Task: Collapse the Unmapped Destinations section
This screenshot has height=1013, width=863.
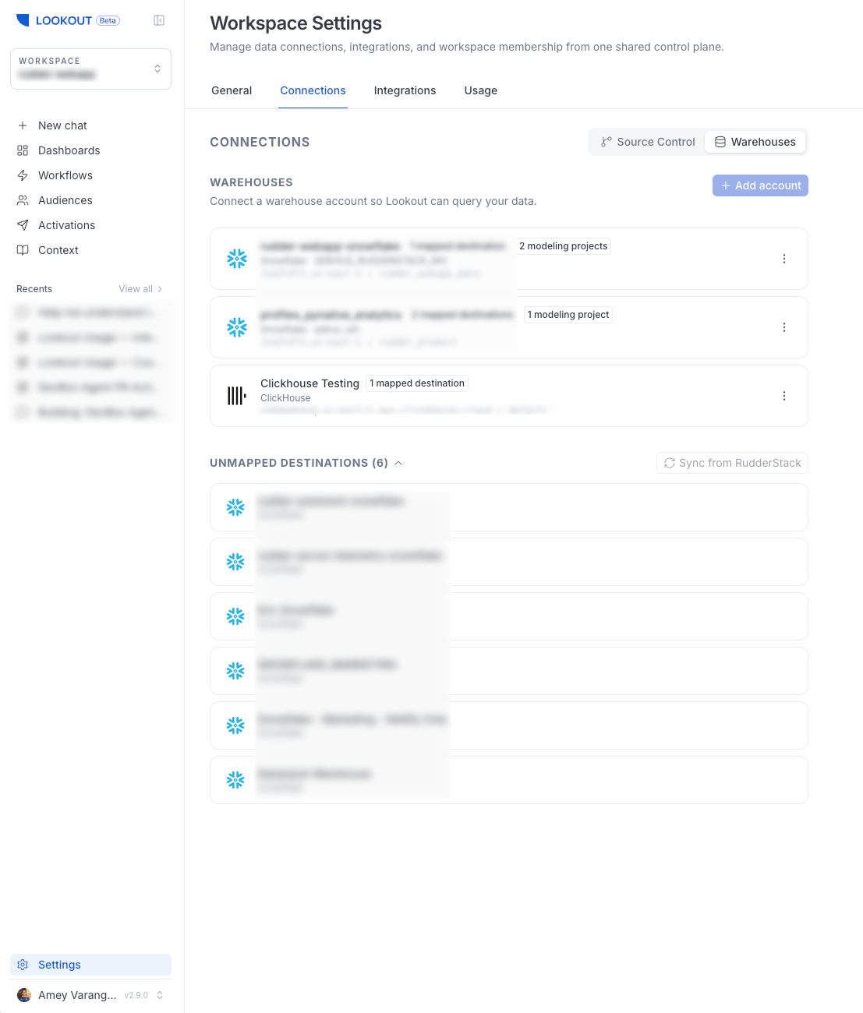Action: point(398,463)
